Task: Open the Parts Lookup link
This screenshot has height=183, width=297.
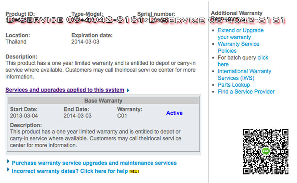Action: click(234, 85)
